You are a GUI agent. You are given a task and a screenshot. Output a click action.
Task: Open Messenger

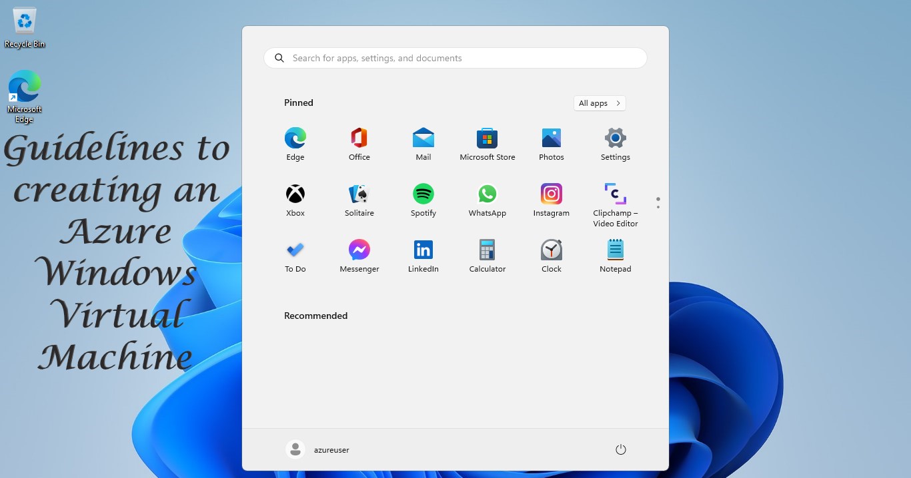tap(359, 256)
